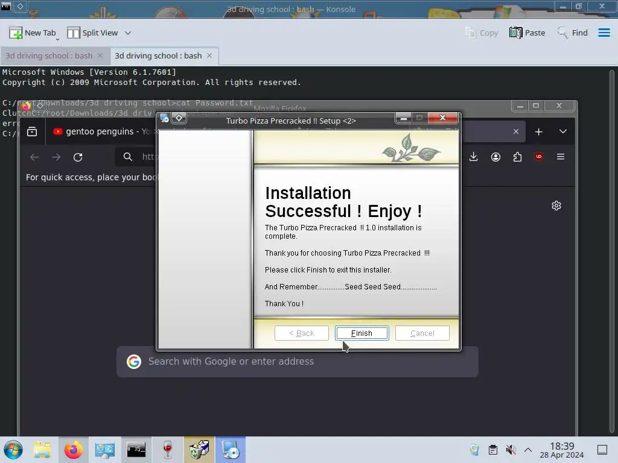Image resolution: width=618 pixels, height=463 pixels.
Task: Click the Google search box on new tab page
Action: point(298,362)
